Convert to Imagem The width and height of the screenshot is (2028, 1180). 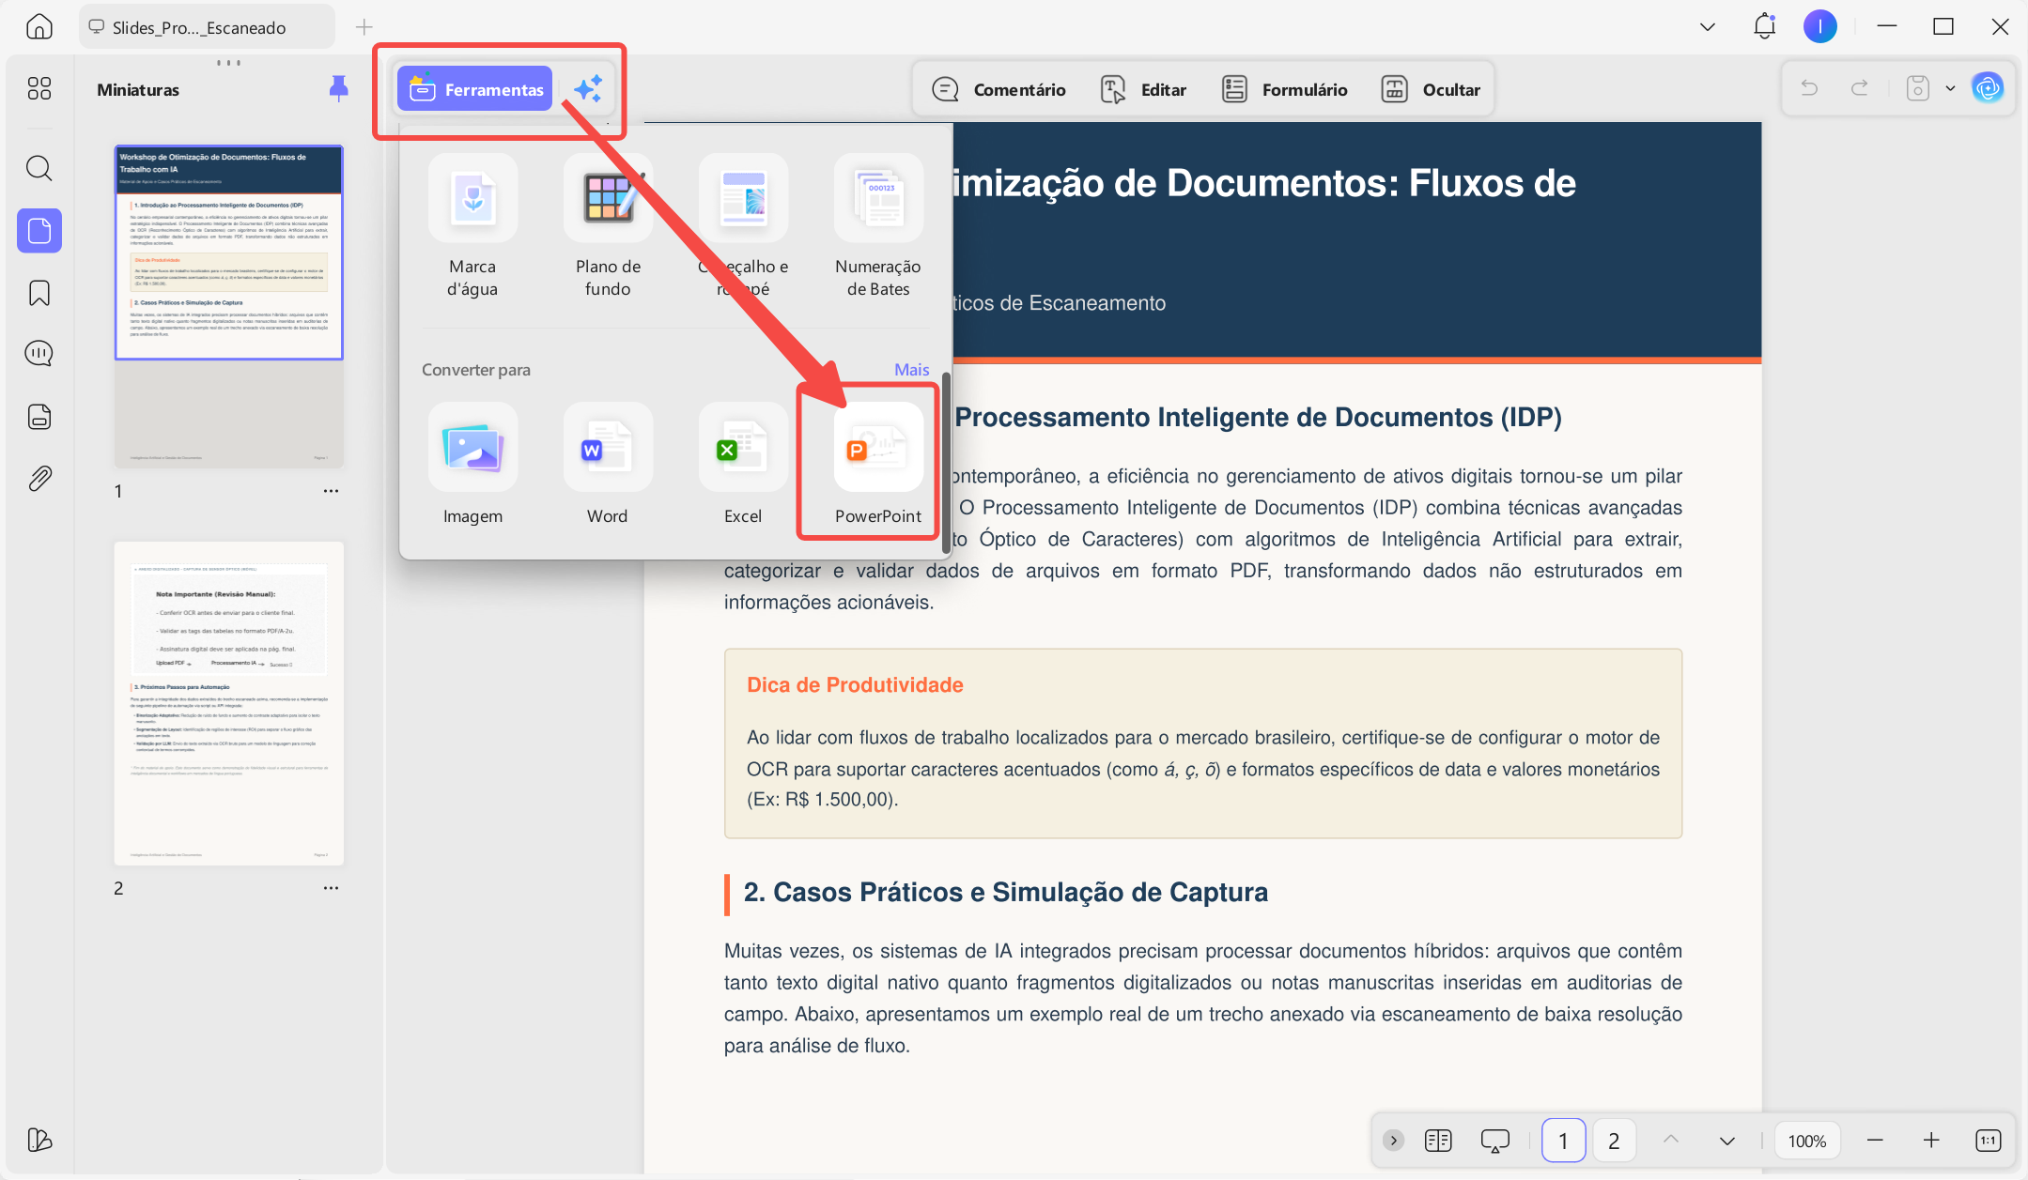(x=472, y=464)
